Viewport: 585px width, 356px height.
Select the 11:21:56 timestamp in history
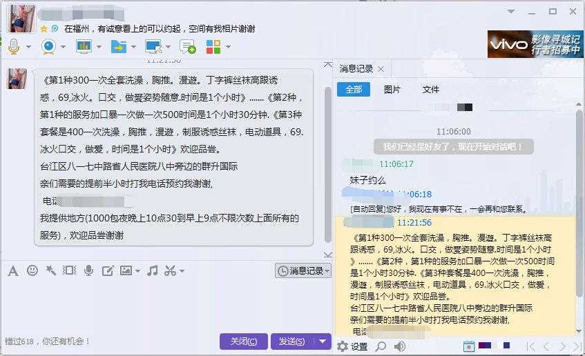click(x=414, y=223)
